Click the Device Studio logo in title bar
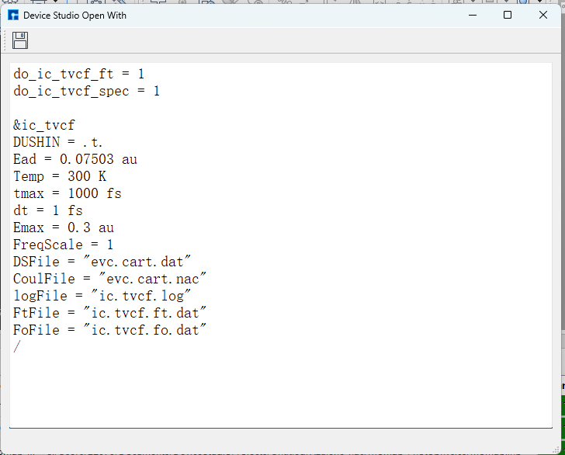The image size is (565, 455). 13,16
